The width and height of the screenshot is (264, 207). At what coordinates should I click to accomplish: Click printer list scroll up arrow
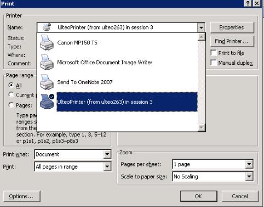point(202,37)
